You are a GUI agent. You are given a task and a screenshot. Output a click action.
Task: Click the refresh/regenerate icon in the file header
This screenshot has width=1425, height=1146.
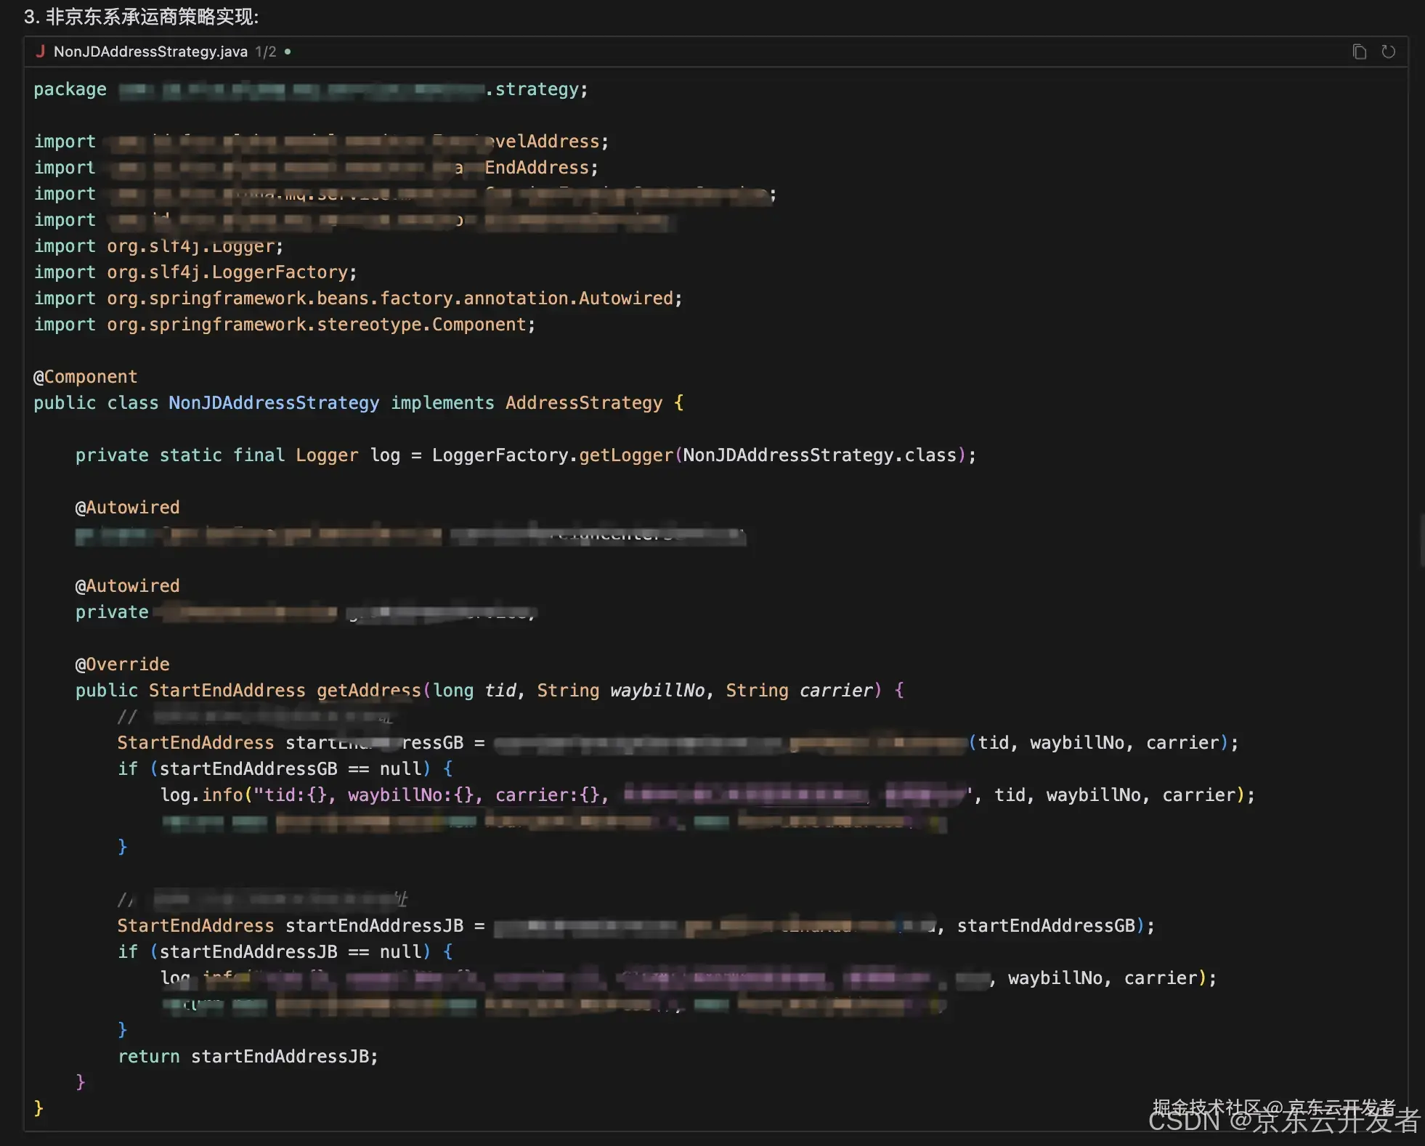point(1388,52)
